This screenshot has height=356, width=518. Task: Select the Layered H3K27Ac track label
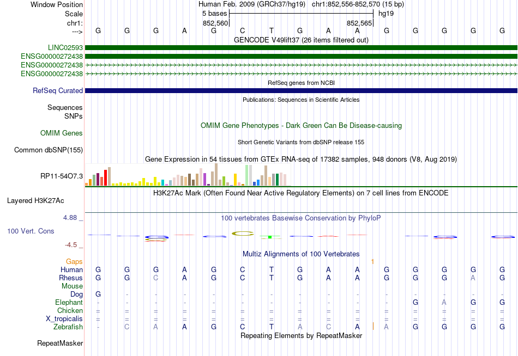[35, 201]
